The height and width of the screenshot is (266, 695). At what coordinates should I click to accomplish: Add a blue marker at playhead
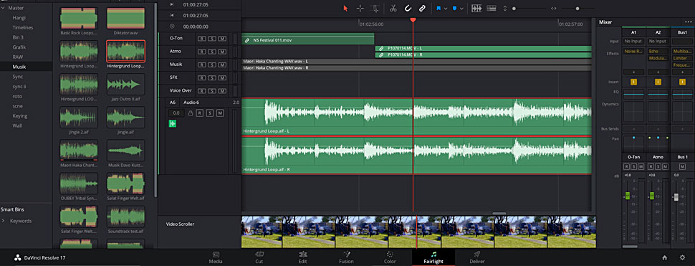455,8
